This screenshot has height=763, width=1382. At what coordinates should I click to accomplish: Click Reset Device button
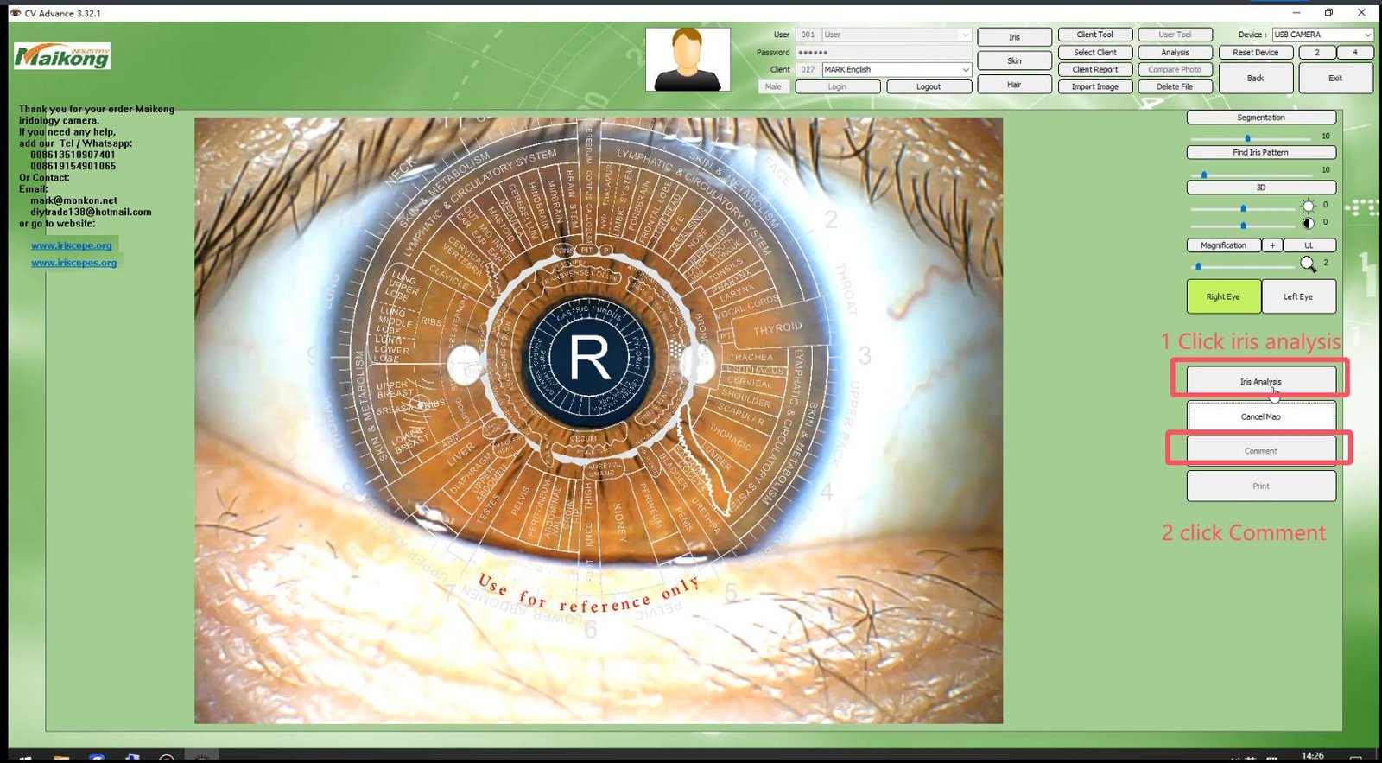[x=1256, y=52]
